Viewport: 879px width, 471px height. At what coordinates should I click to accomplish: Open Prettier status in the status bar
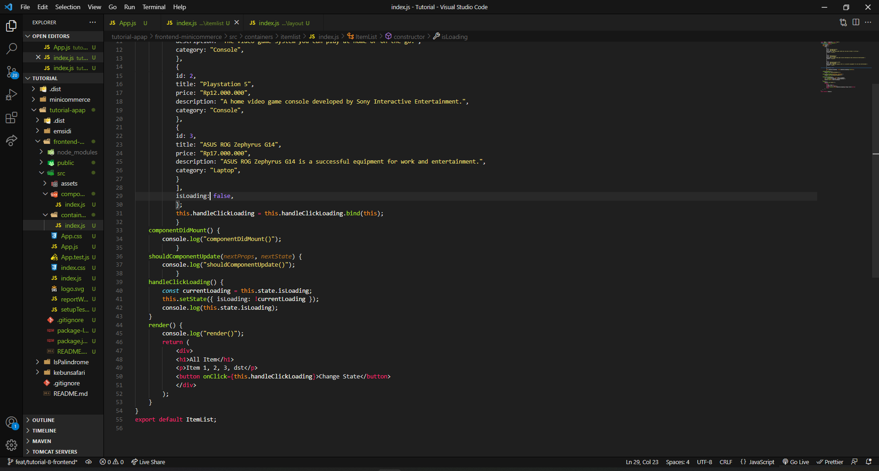[x=830, y=462]
